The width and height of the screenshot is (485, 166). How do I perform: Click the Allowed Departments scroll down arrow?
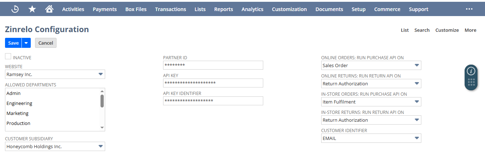pos(102,127)
